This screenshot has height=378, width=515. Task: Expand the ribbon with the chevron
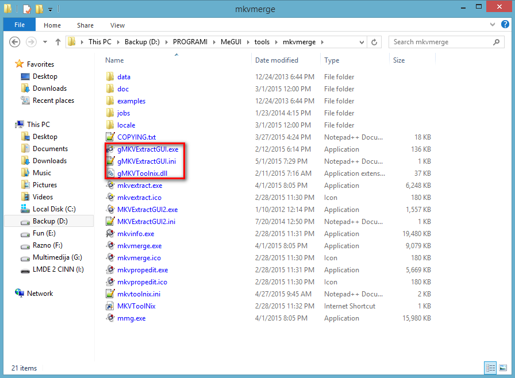tap(493, 24)
